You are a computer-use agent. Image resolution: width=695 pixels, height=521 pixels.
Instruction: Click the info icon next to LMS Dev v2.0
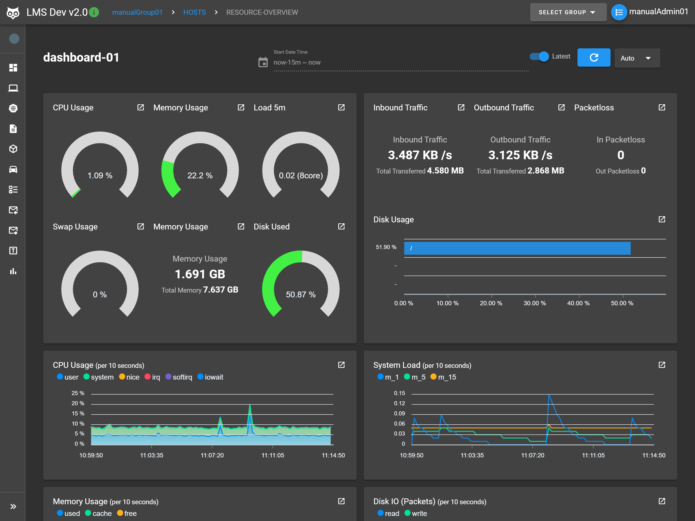click(94, 12)
